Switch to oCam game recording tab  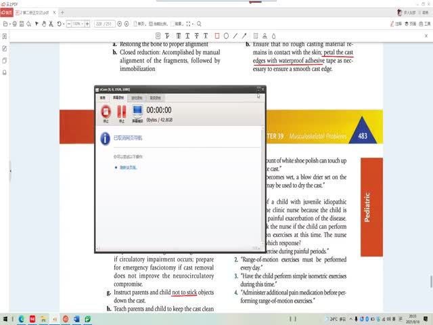[x=137, y=97]
